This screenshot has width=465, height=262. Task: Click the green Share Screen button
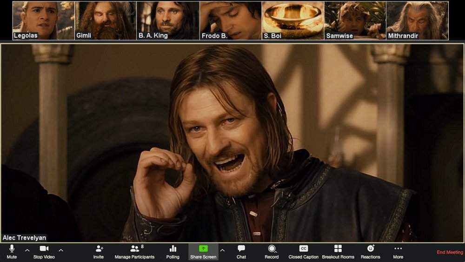click(x=204, y=252)
